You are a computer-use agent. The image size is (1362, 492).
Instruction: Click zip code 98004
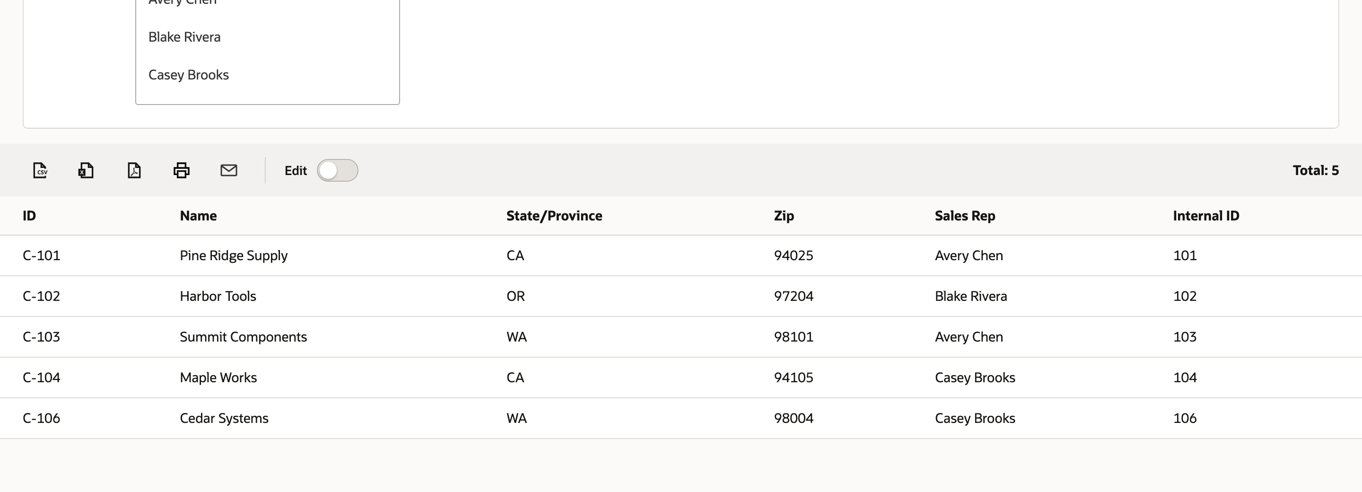794,419
